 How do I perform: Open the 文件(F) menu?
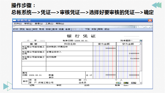[x=18, y=24]
